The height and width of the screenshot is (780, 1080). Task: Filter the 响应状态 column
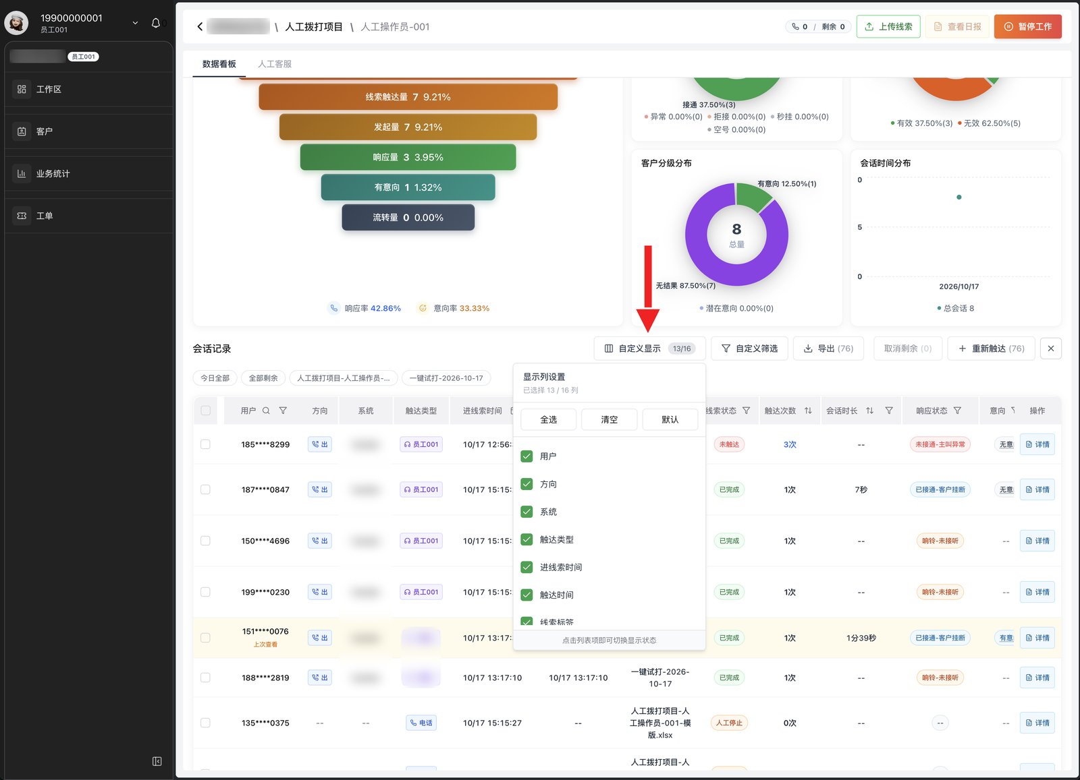pos(957,411)
